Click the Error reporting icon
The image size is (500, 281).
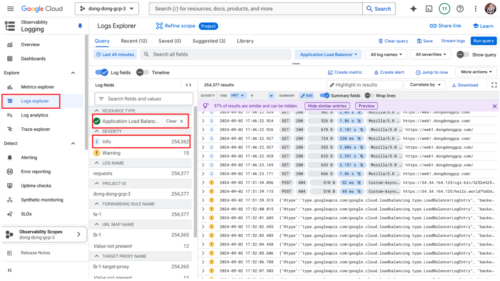pos(10,171)
